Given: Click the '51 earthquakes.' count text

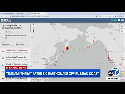Looking at the screenshot, I should pos(7,32).
